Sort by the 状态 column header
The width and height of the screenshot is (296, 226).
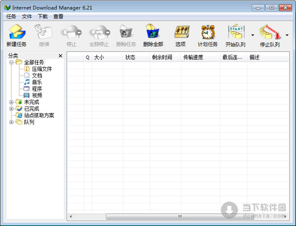137,57
